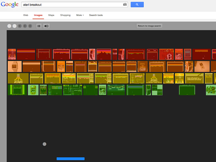Open search by image camera icon
Viewport: 216px width, 162px height.
coord(125,4)
